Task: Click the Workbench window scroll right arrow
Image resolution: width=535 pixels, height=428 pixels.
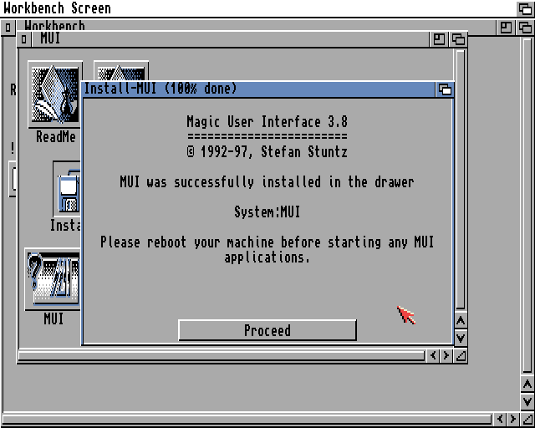Action: coord(512,419)
